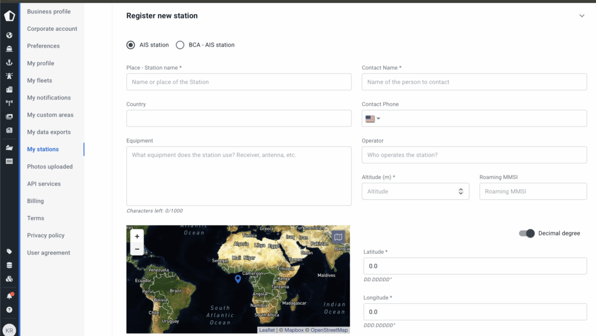This screenshot has width=596, height=336.
Task: Go to My fleets in the menu
Action: 40,80
